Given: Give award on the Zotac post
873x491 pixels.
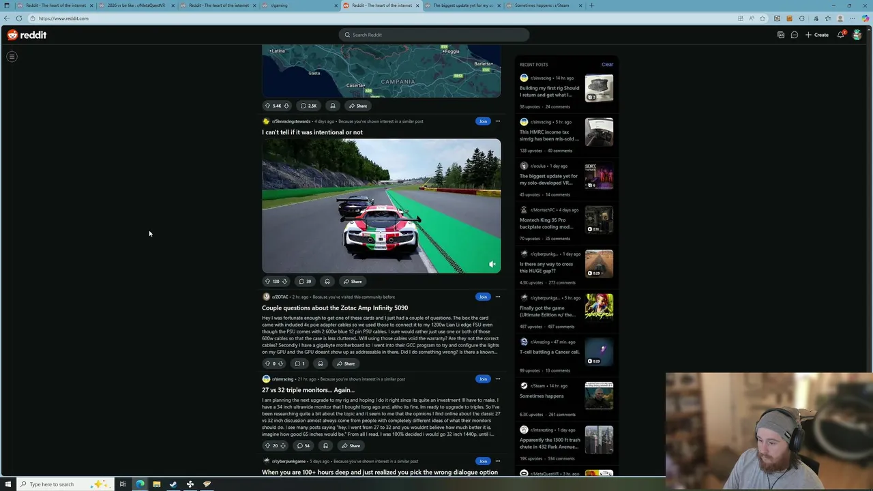Looking at the screenshot, I should 321,363.
